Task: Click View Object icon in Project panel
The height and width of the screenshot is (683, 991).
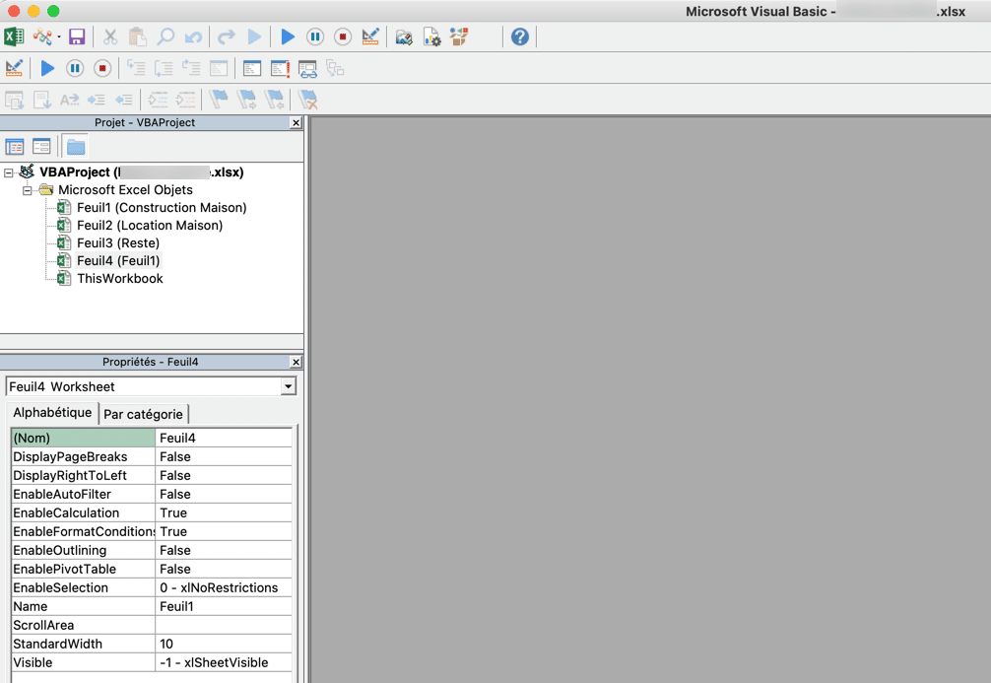Action: click(41, 147)
